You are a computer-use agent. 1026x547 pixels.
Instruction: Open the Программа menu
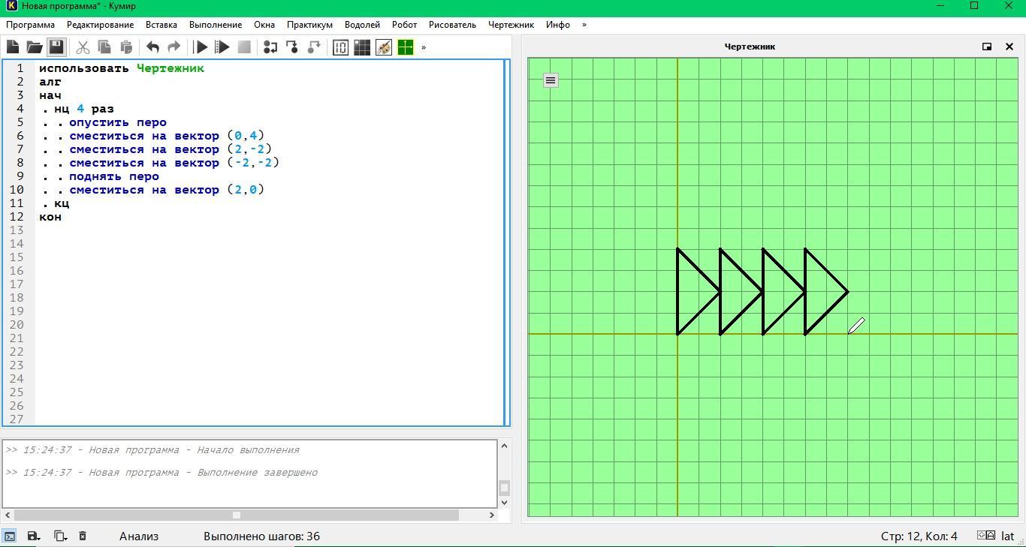30,25
